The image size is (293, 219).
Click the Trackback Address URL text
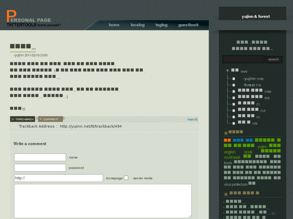point(91,126)
